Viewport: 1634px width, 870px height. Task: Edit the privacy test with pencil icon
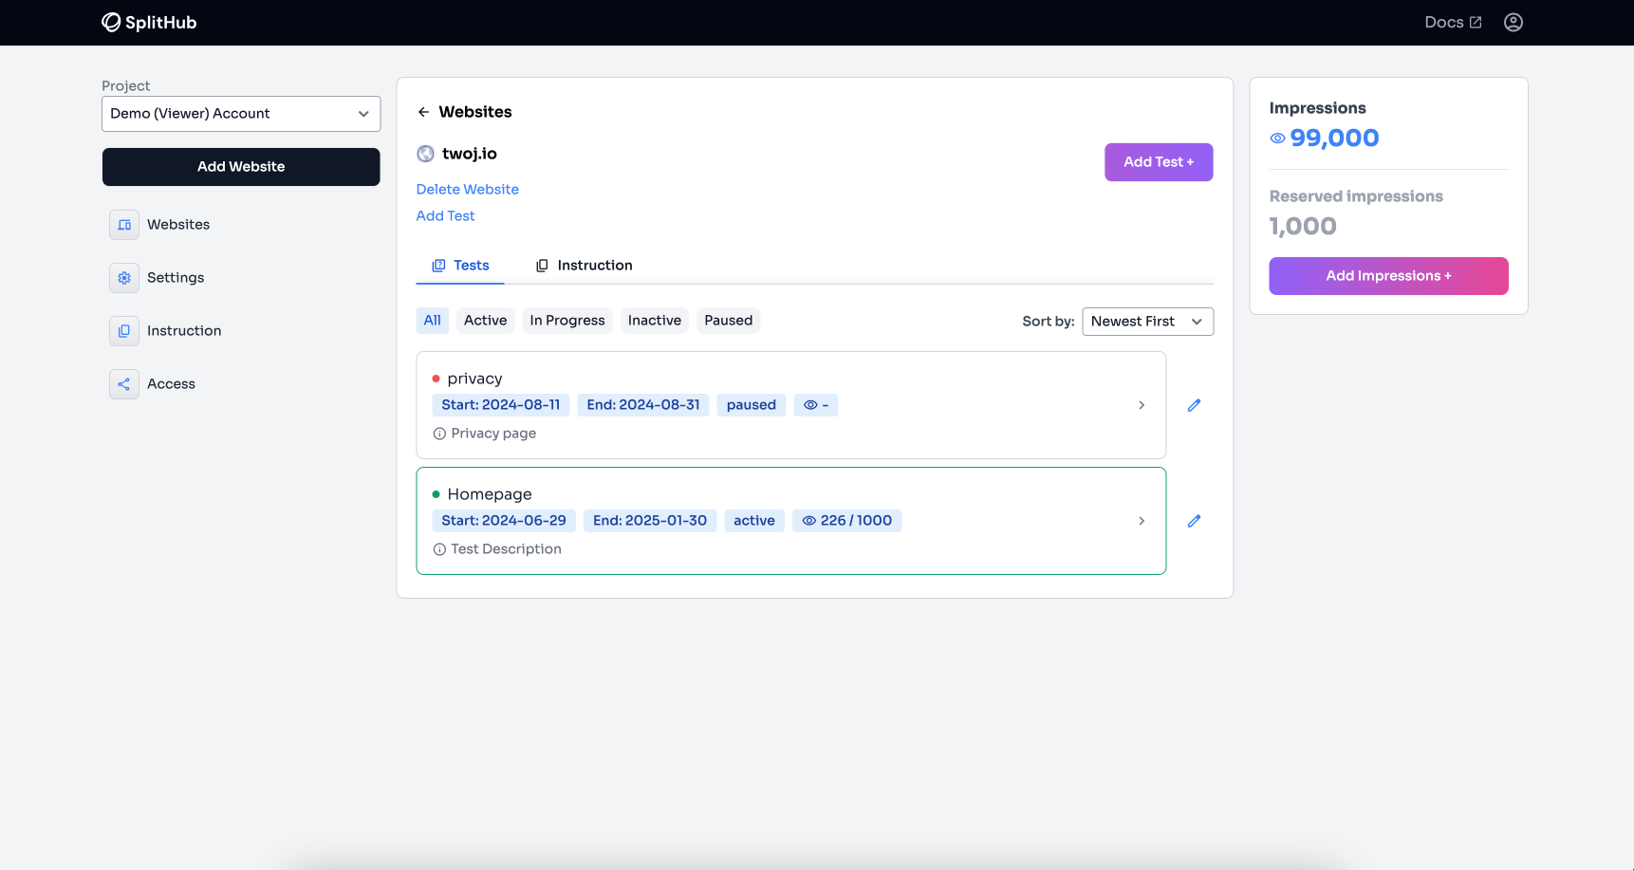[x=1194, y=405]
